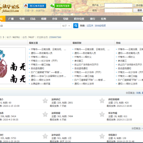Open the 分享 nav tab
This screenshot has height=143, width=143.
(54, 19)
